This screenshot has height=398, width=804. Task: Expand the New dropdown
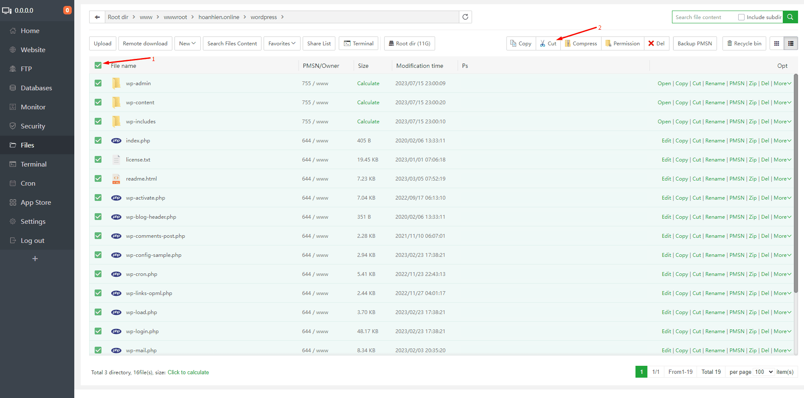(187, 43)
